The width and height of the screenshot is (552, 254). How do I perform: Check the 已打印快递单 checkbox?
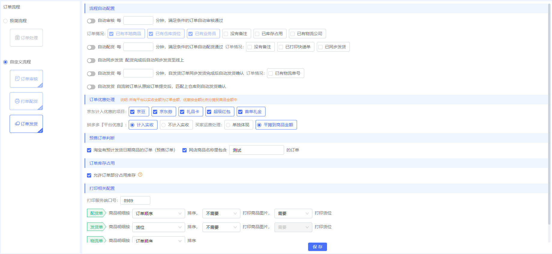pos(281,47)
